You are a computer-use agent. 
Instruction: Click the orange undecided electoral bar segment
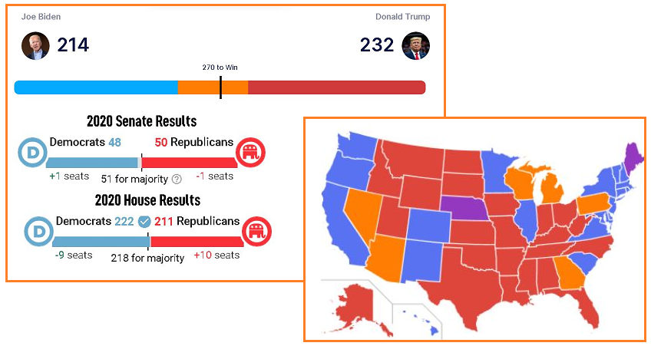(x=213, y=87)
